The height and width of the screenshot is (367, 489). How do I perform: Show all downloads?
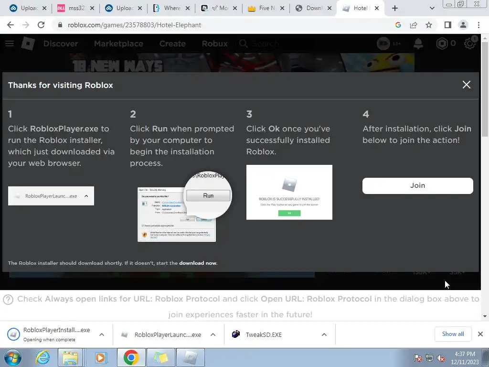coord(453,334)
